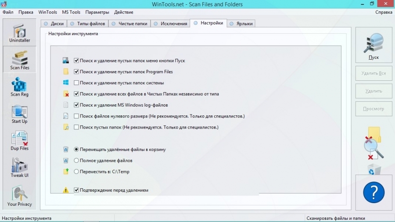Click the Удалить Все button
395x222 pixels.
pos(373,73)
